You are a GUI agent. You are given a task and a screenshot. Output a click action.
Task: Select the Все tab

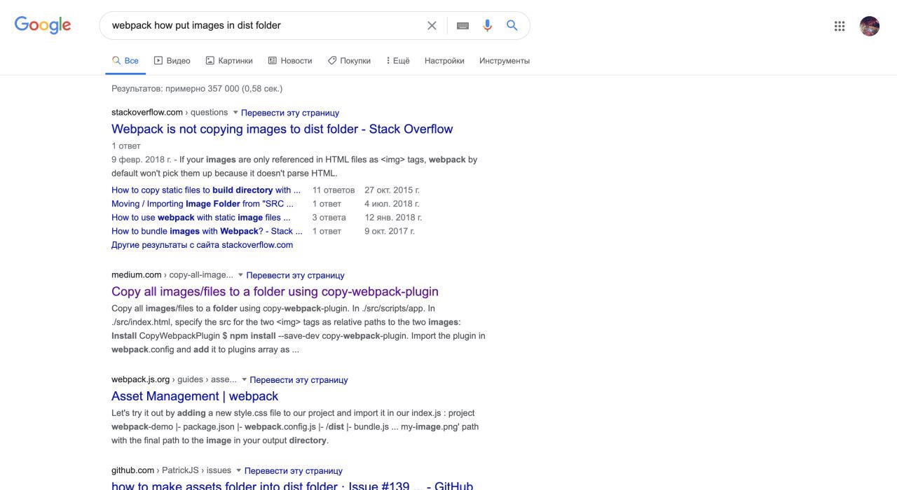pos(125,61)
